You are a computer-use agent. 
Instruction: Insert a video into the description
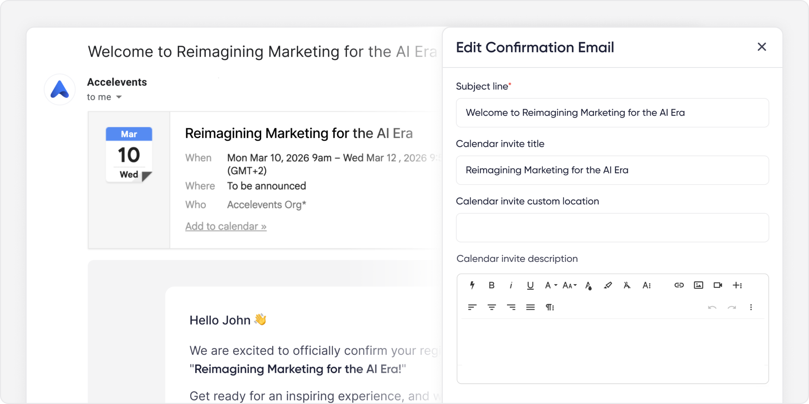(718, 285)
